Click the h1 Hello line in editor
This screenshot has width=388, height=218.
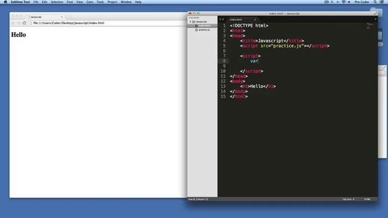click(258, 86)
